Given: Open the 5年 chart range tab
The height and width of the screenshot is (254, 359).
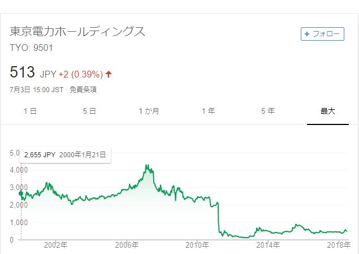Looking at the screenshot, I should tap(268, 111).
